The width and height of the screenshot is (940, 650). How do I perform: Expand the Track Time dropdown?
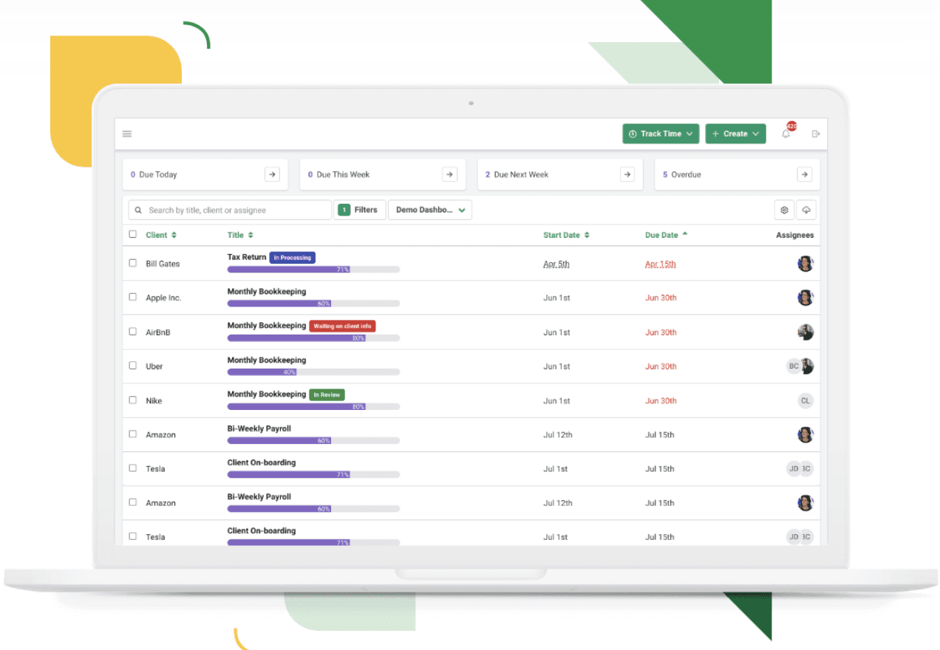(x=661, y=134)
